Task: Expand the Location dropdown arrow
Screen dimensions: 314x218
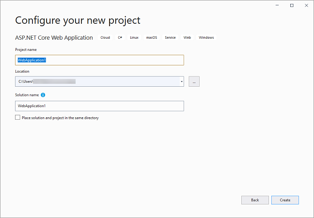Action: [181, 81]
